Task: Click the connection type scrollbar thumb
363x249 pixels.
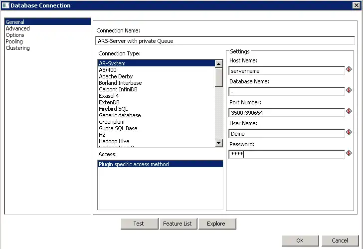Action: tap(218, 77)
